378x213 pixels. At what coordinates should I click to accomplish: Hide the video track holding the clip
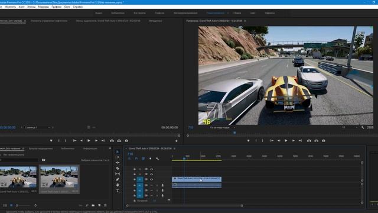(x=151, y=179)
